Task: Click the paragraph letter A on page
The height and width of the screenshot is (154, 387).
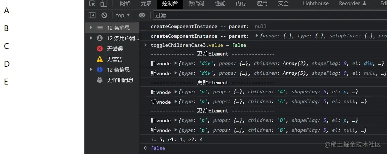Action: coord(7,10)
